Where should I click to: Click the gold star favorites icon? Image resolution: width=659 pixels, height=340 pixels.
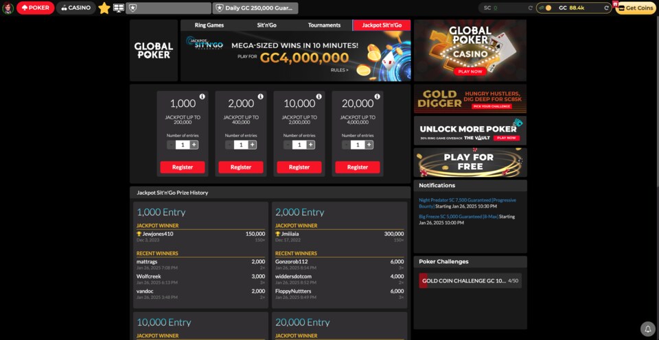(104, 8)
